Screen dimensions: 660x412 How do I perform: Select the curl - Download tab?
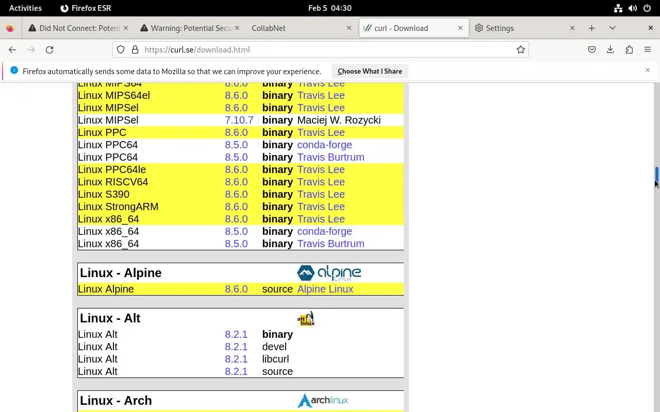pos(414,28)
